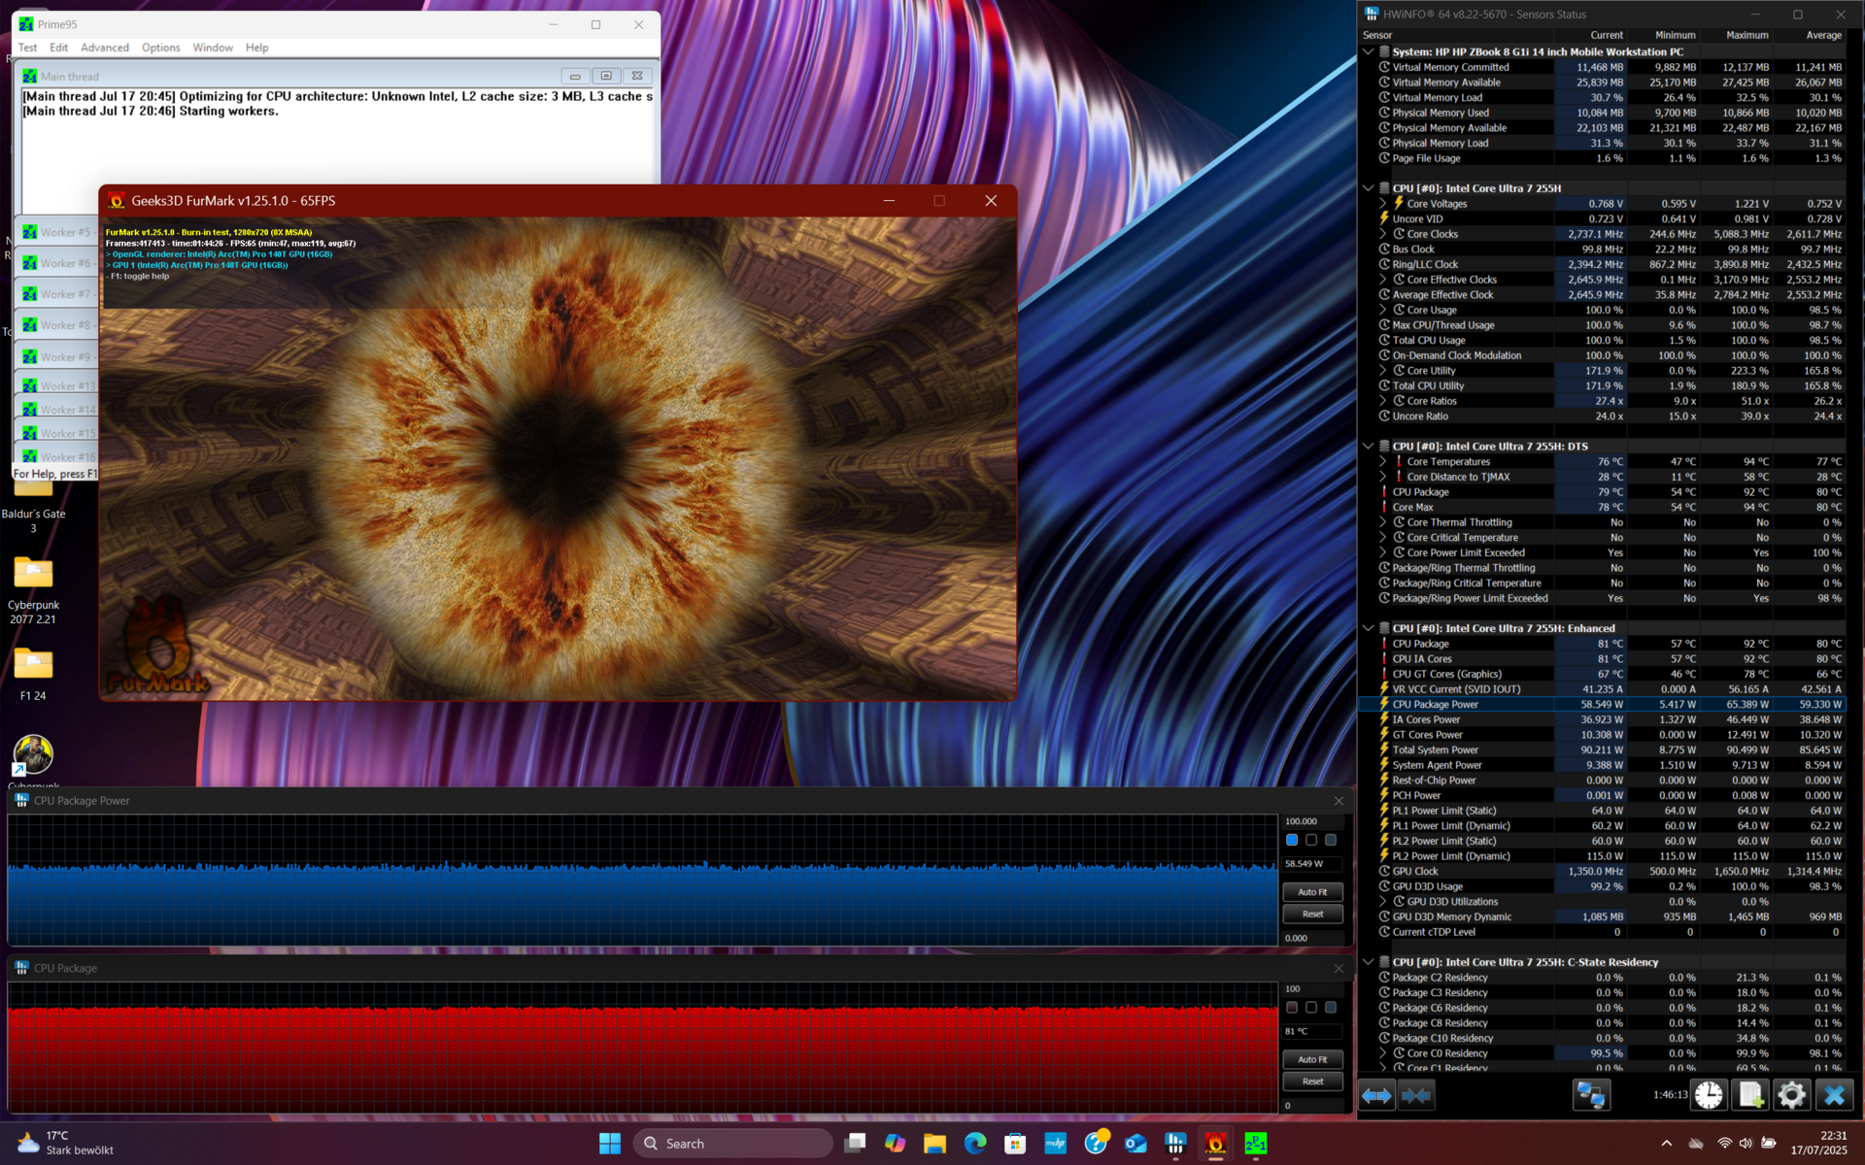Open the FurMark icon in the taskbar
Image resolution: width=1865 pixels, height=1165 pixels.
pos(1215,1144)
